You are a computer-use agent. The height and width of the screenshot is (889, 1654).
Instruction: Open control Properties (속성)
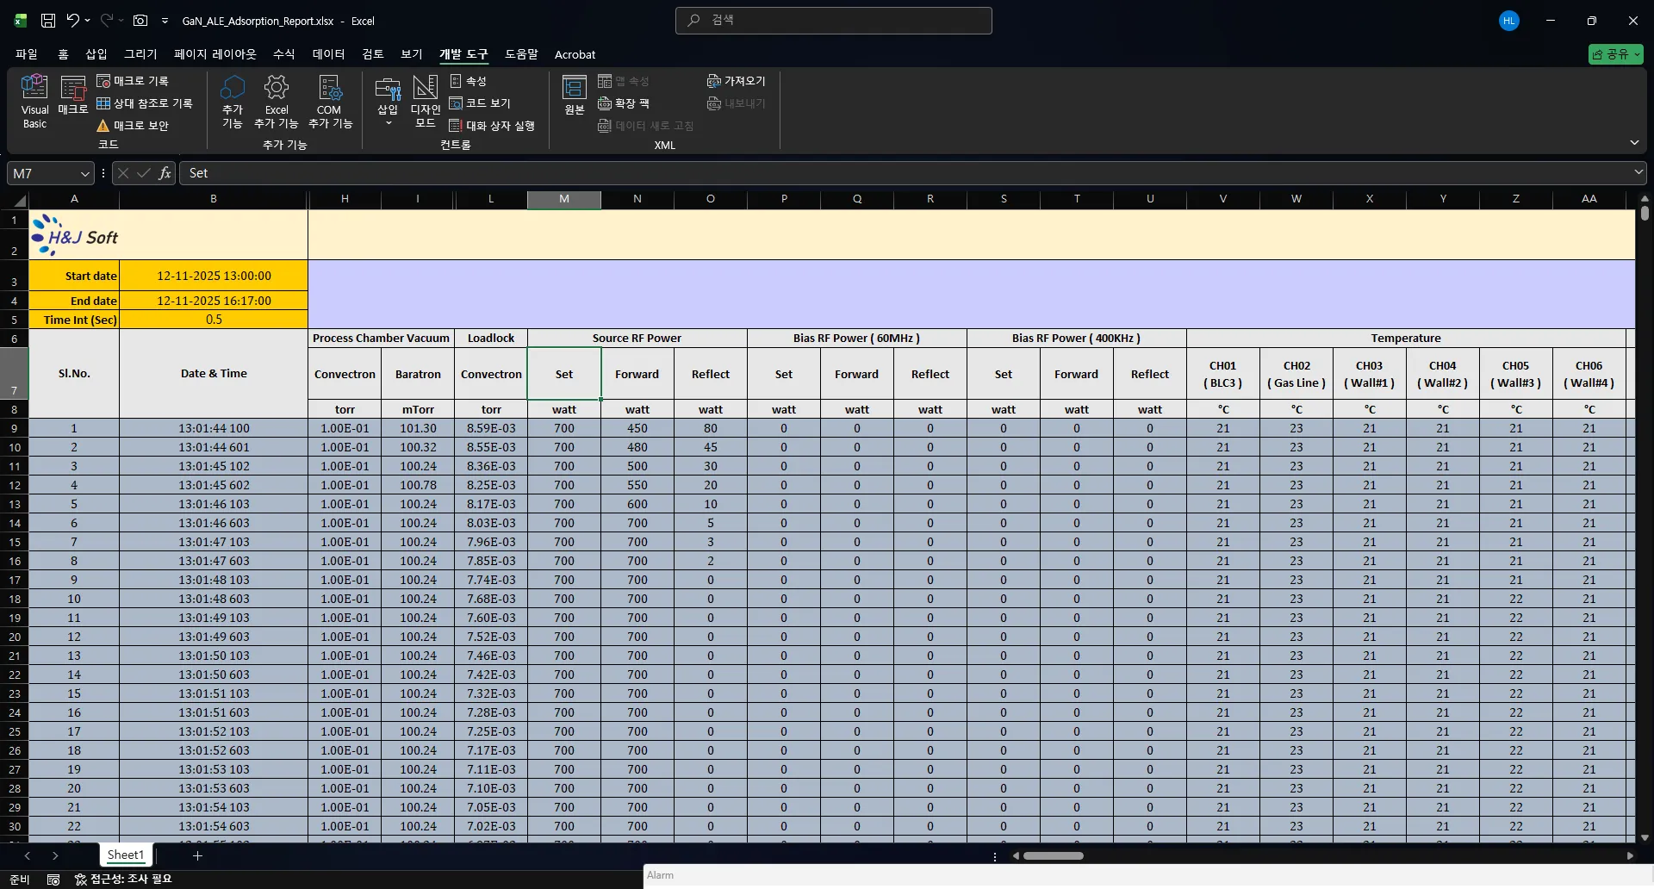[x=469, y=81]
